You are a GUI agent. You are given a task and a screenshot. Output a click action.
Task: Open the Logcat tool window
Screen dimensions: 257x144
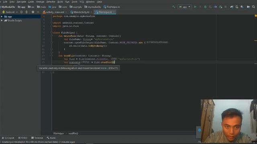click(x=8, y=138)
